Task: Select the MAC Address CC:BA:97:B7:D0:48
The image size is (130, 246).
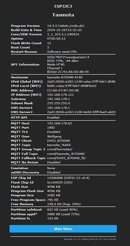Action: 63,91
